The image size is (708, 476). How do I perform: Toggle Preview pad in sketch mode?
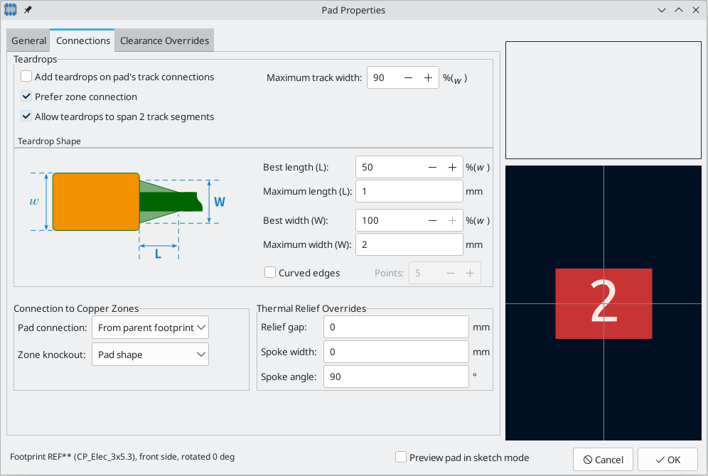[x=401, y=457]
